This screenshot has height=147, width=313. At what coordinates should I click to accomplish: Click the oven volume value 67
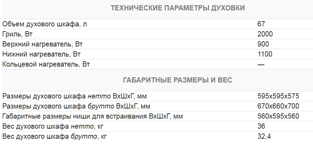[x=261, y=24]
